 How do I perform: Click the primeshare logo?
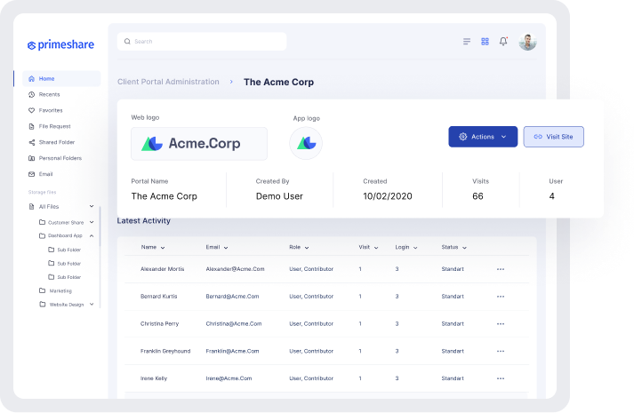(60, 44)
